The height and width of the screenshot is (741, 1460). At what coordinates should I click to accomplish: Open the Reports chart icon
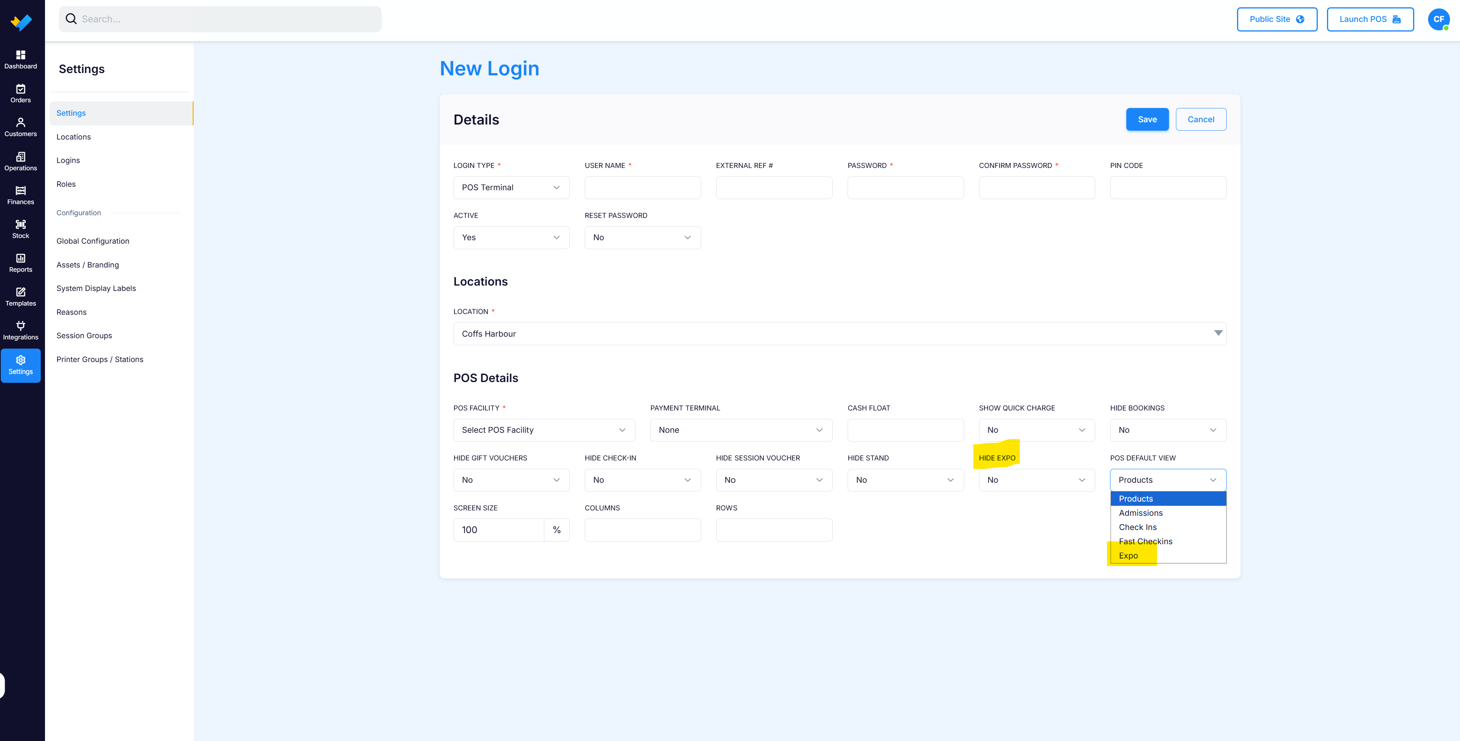tap(20, 258)
